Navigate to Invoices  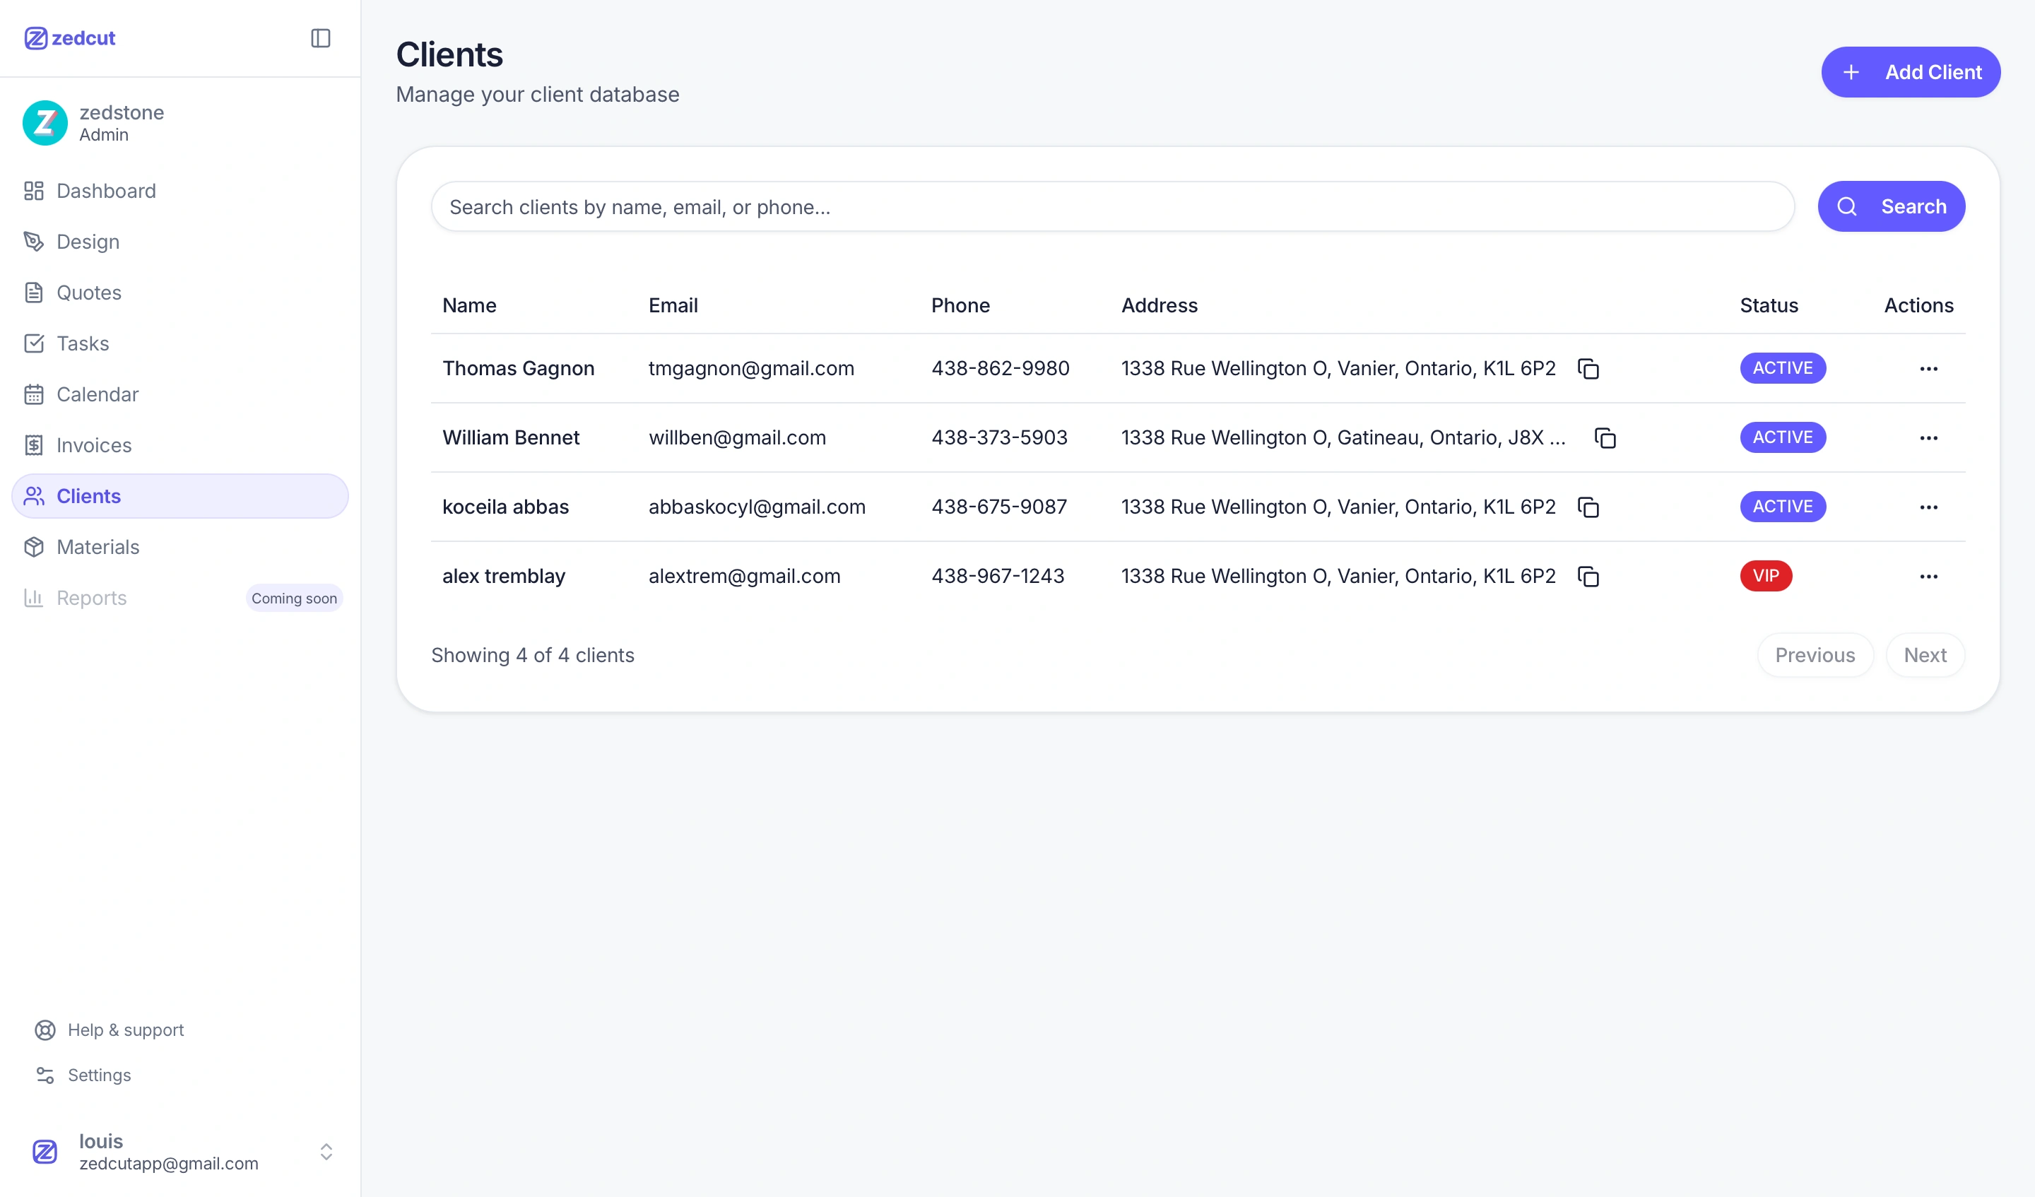(x=180, y=445)
